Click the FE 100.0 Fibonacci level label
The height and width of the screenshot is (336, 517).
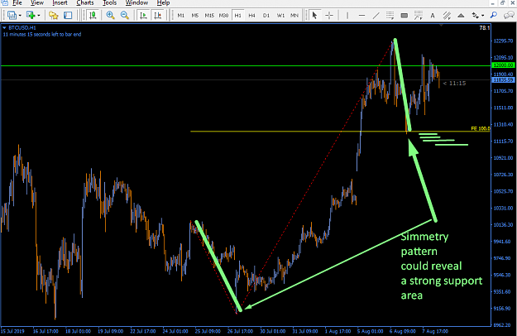point(481,128)
